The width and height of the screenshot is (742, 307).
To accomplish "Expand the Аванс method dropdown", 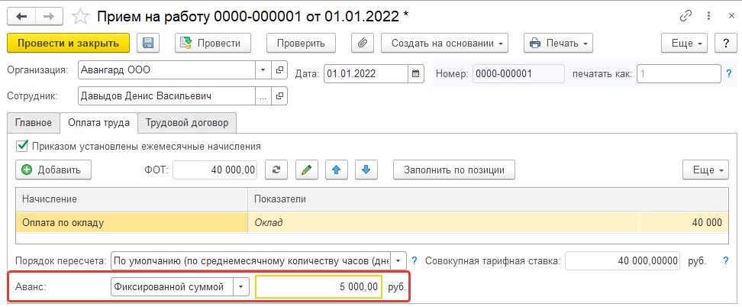I will coord(240,286).
